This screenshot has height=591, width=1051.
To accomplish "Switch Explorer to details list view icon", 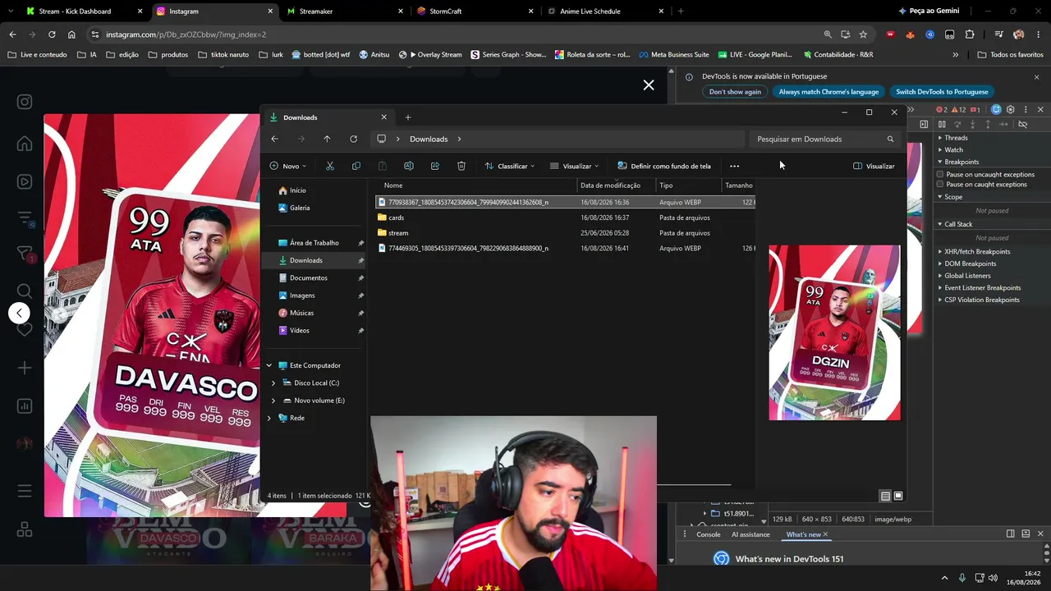I will (885, 496).
